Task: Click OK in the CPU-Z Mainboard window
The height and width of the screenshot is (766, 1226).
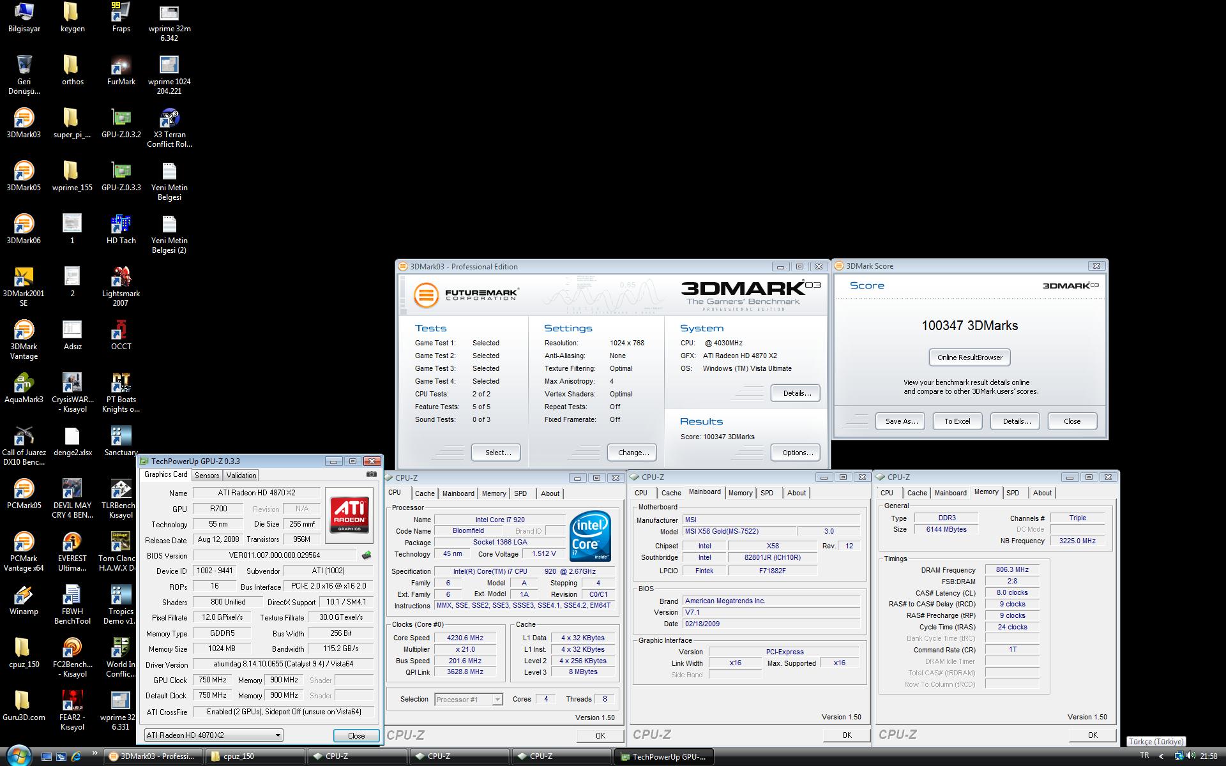Action: (847, 735)
